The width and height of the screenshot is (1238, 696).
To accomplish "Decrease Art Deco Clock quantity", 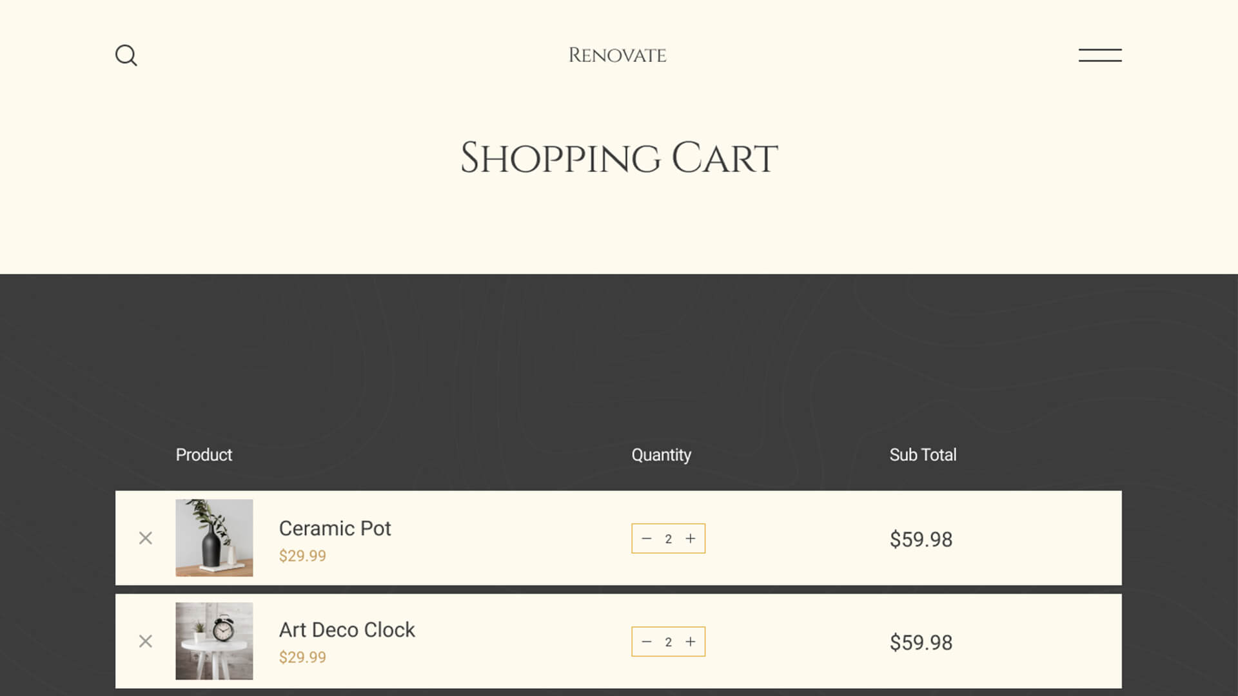I will click(x=647, y=641).
